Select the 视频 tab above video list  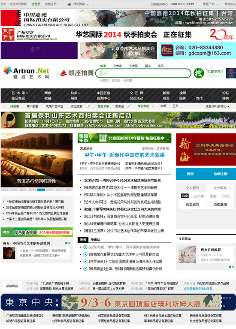click(x=83, y=240)
